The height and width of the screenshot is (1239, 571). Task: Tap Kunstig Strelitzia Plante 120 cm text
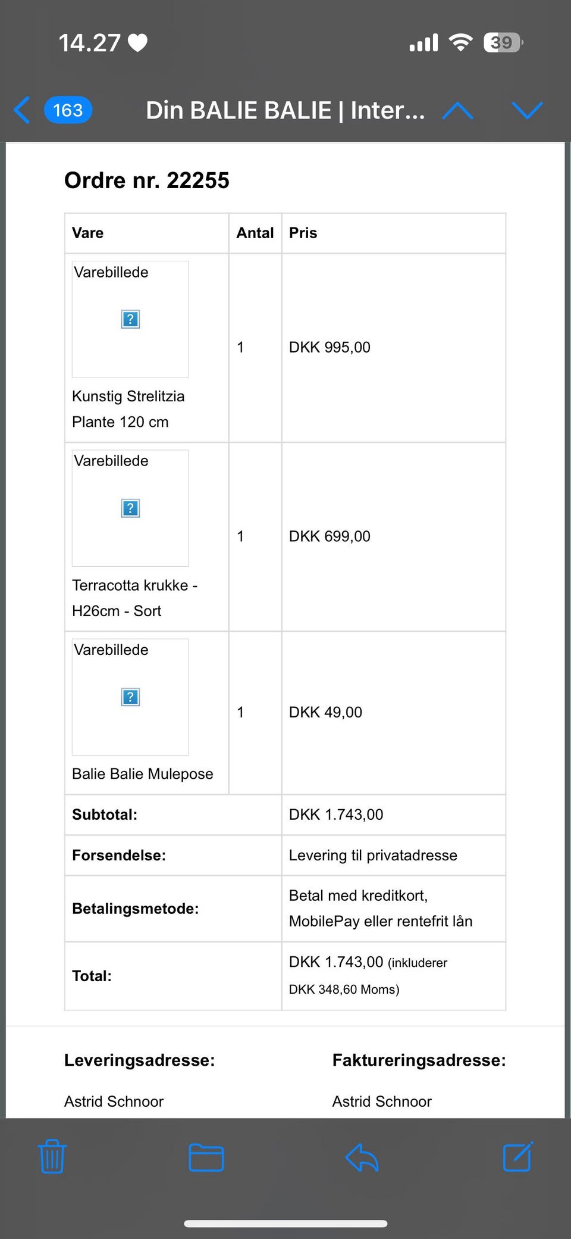pos(128,409)
